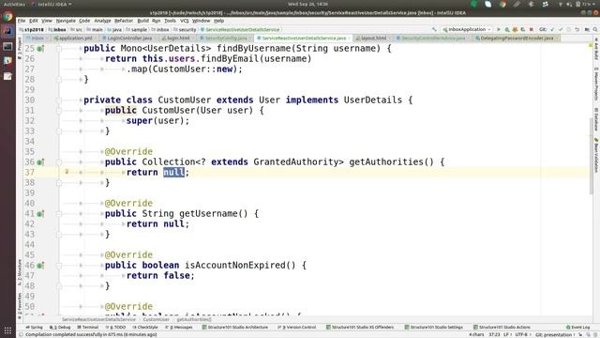
Task: Click the Search Everywhere magnifier icon
Action: coord(595,29)
